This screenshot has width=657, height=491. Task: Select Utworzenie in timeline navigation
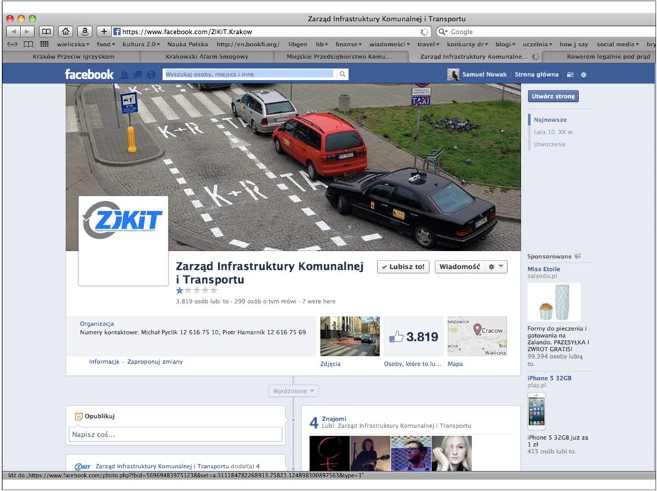tap(550, 144)
